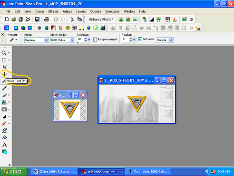This screenshot has width=234, height=176.
Task: Click the Save floppy disk icon
Action: pos(37,20)
